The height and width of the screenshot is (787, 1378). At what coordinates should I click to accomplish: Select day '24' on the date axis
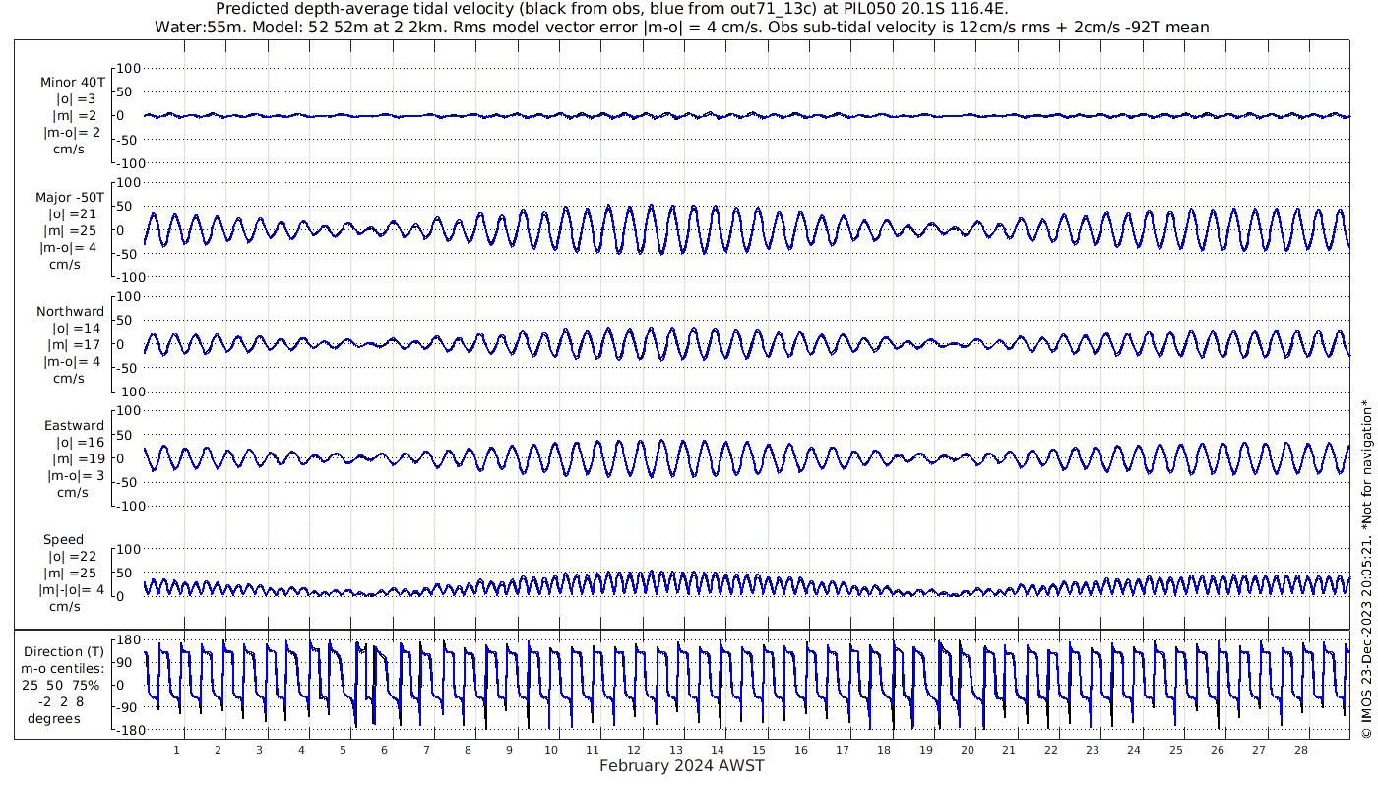pyautogui.click(x=1134, y=750)
